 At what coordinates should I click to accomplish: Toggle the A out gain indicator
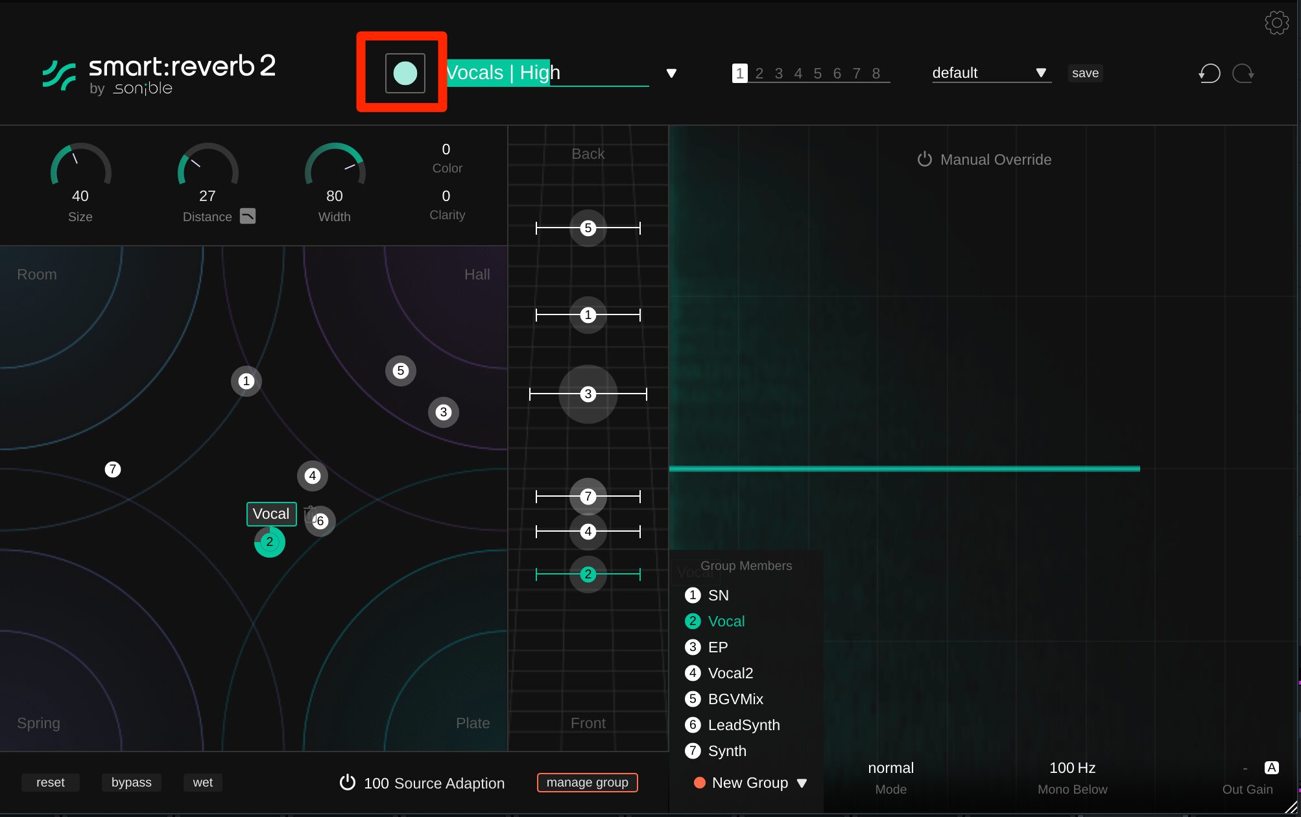click(x=1271, y=768)
